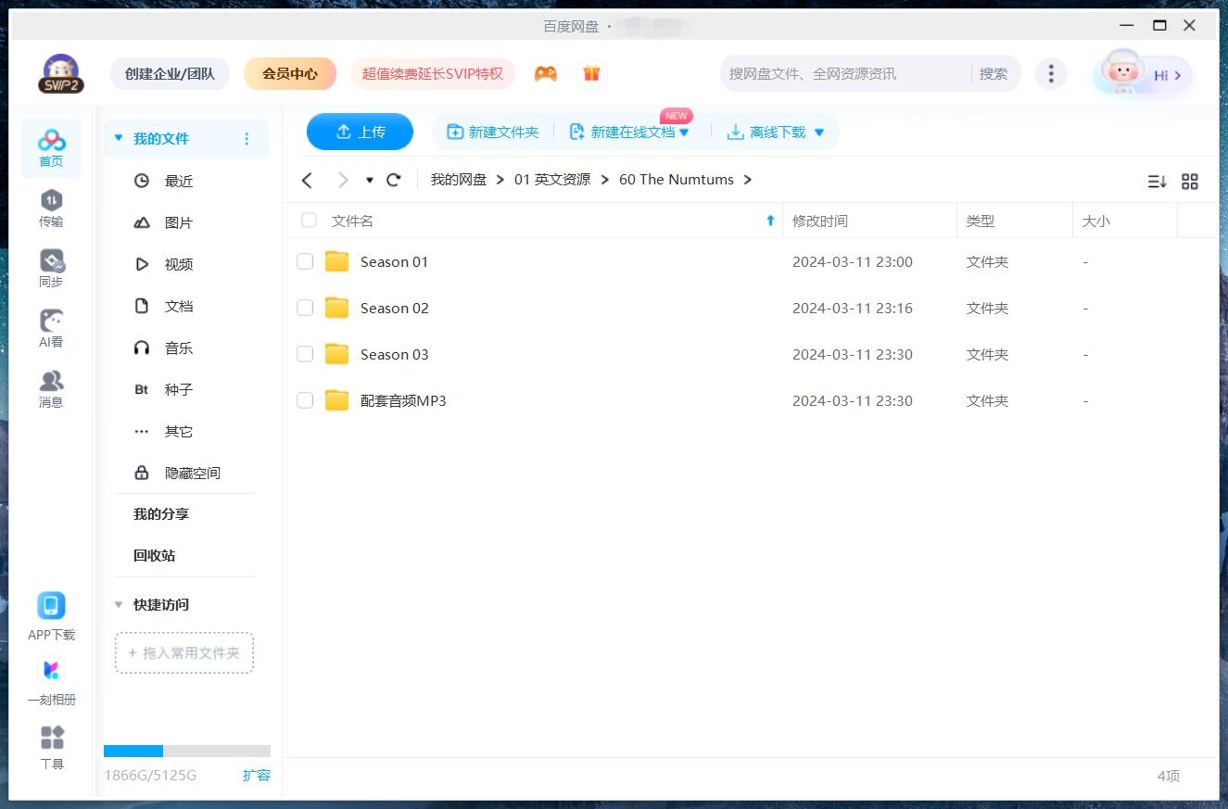Open the gift promotion icon in top bar

tap(591, 72)
